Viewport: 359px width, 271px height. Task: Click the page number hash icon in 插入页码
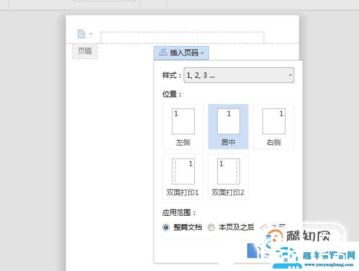163,52
